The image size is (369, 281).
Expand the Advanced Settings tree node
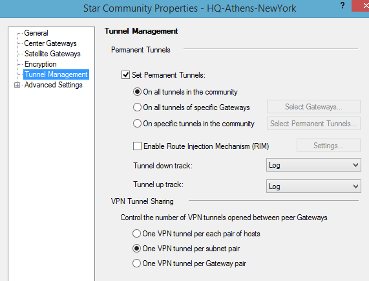pos(17,85)
